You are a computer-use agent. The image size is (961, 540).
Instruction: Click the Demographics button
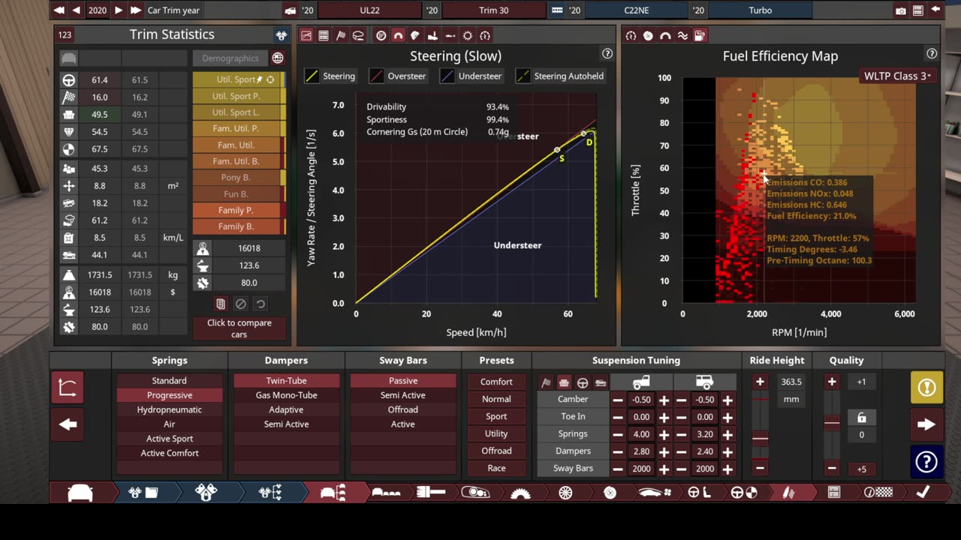coord(230,58)
